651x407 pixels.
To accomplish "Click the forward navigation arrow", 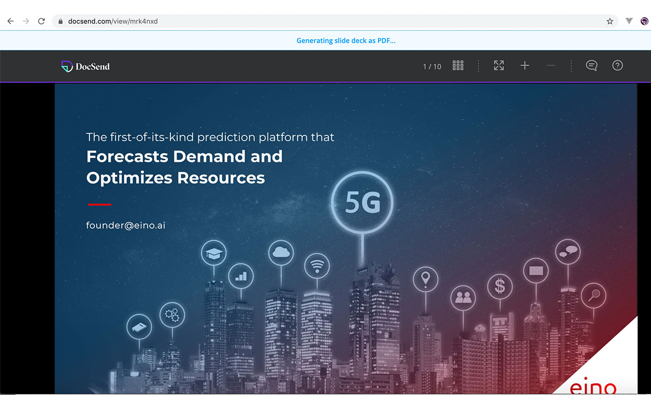I will tap(25, 21).
